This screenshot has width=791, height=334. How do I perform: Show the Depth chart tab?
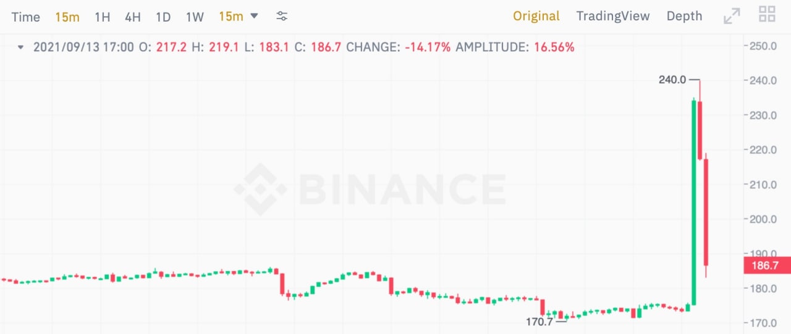click(684, 16)
